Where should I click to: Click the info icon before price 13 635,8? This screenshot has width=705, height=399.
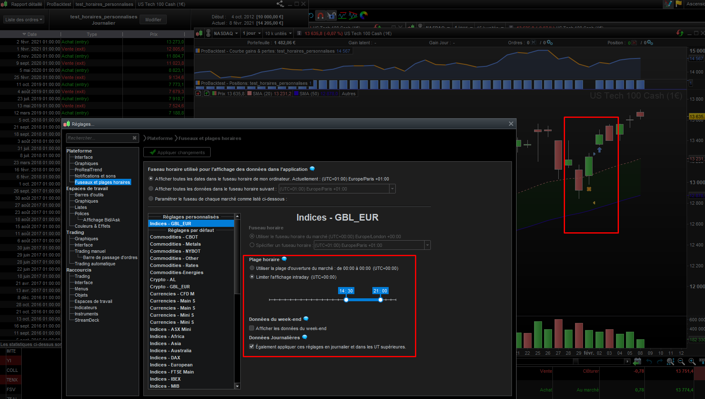click(x=299, y=33)
